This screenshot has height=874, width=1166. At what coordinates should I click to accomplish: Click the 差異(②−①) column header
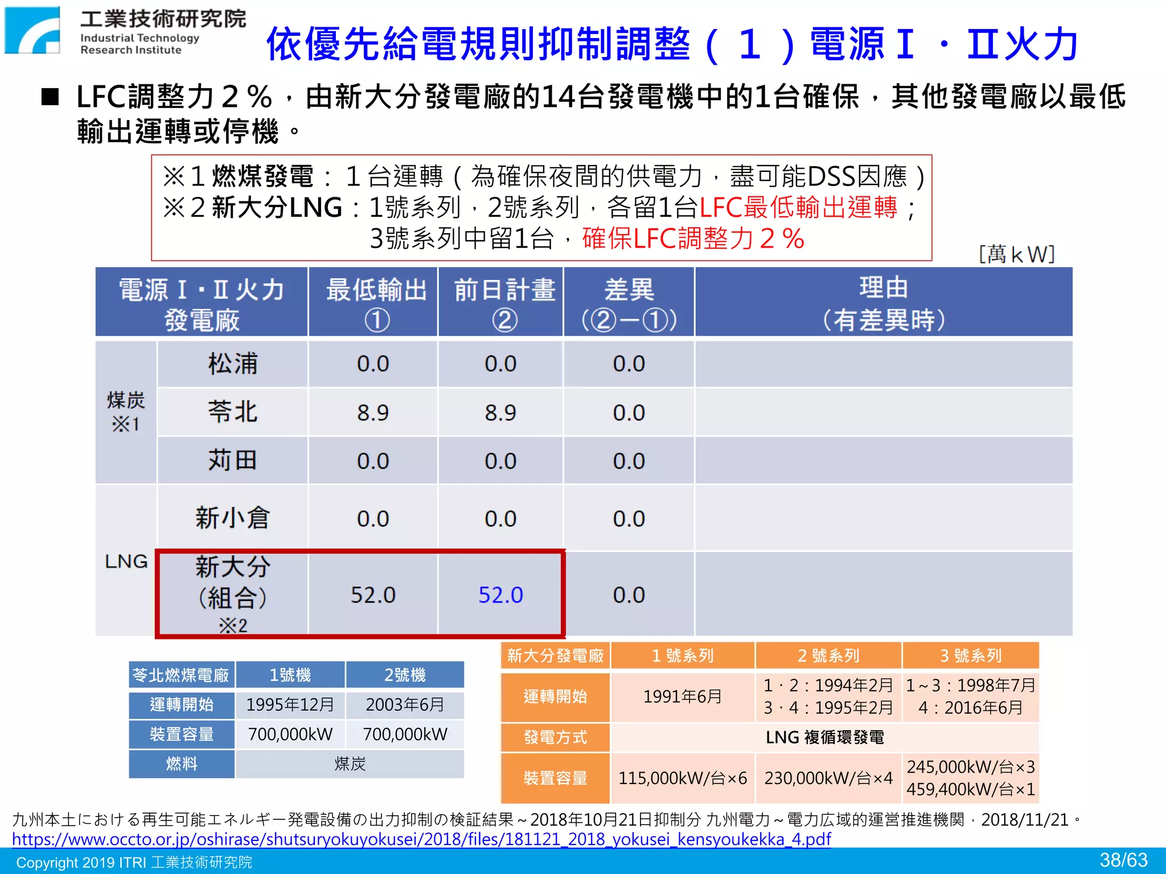pos(629,302)
